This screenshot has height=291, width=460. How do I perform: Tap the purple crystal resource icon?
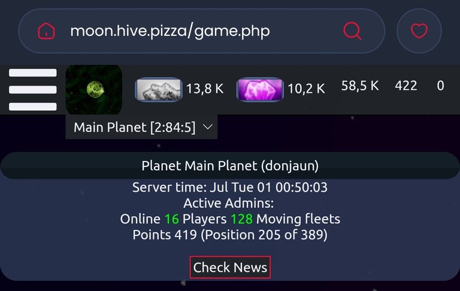click(x=260, y=89)
